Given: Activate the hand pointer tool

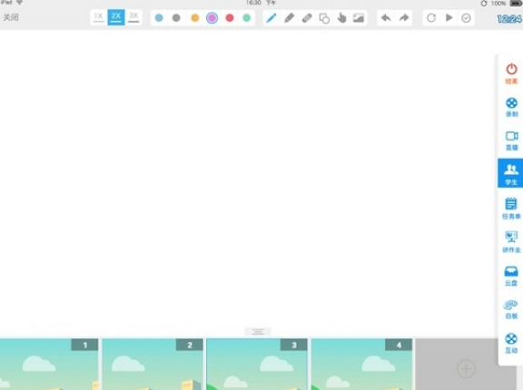Looking at the screenshot, I should [341, 17].
